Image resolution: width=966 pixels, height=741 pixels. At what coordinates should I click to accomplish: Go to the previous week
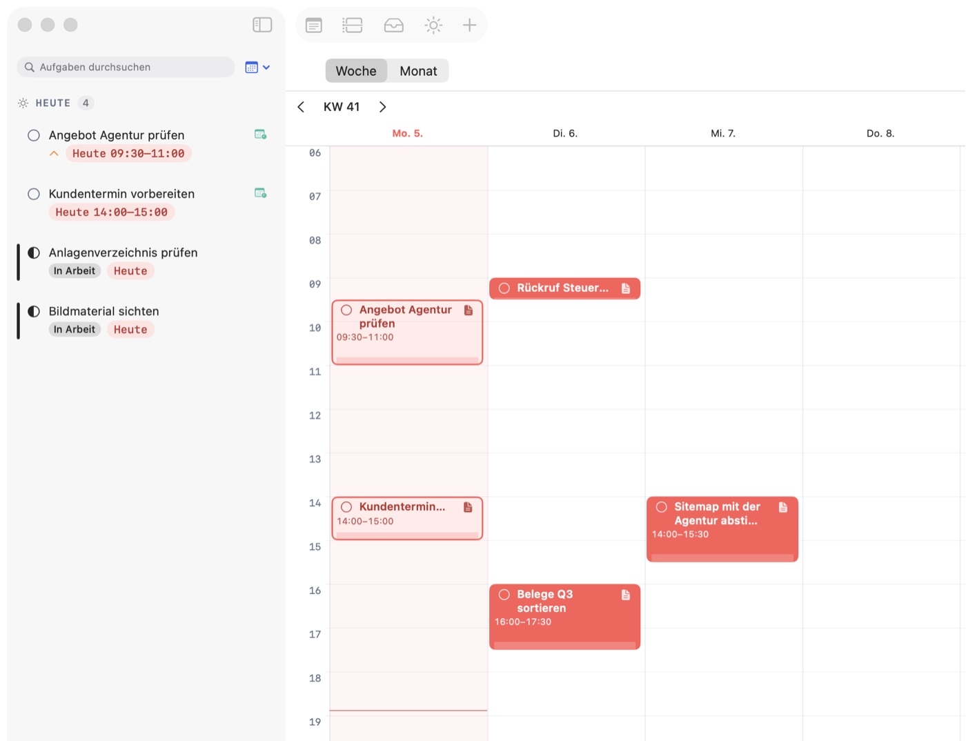301,107
